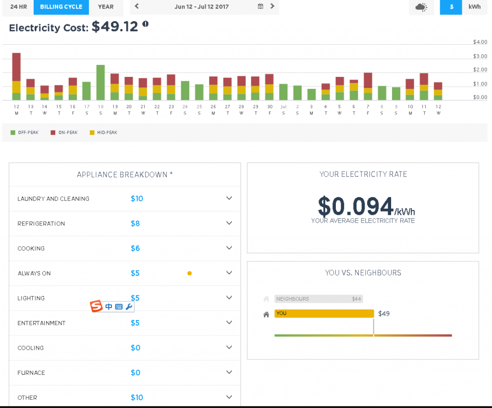Open the Sogou wrench settings icon
The height and width of the screenshot is (408, 492).
coord(128,307)
